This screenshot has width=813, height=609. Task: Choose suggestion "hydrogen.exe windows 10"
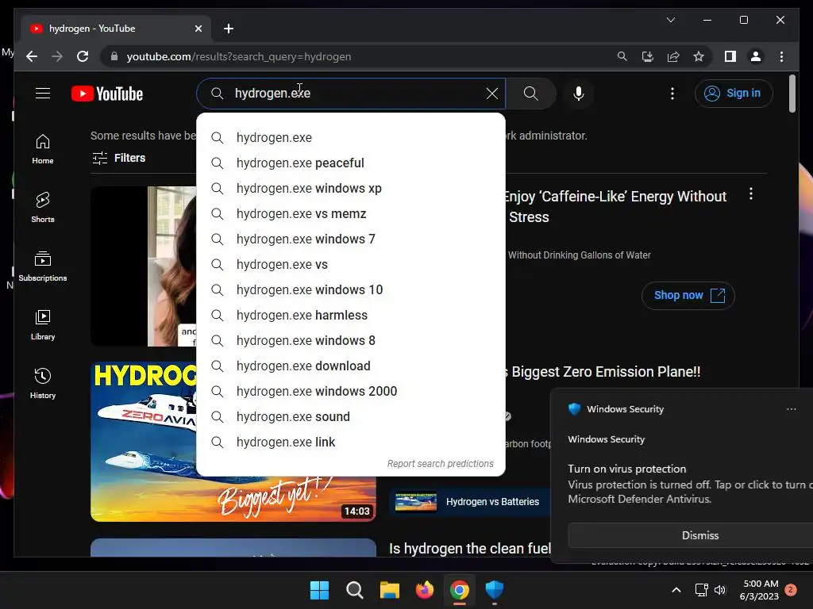(x=351, y=290)
